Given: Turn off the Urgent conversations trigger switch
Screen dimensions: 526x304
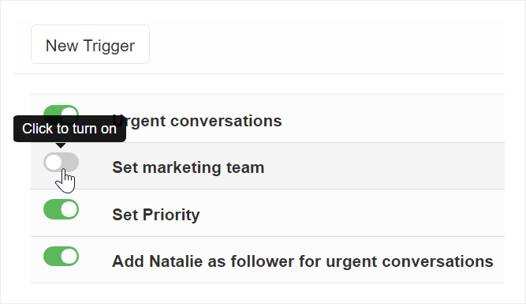Looking at the screenshot, I should click(x=61, y=111).
